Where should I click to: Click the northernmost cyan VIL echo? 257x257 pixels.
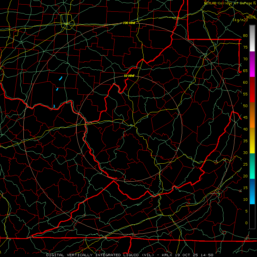(61, 79)
